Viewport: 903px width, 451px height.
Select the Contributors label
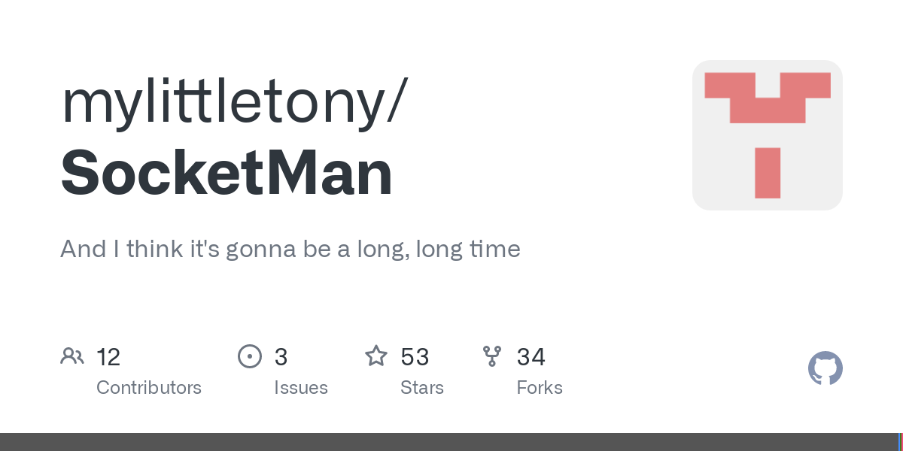click(x=149, y=388)
